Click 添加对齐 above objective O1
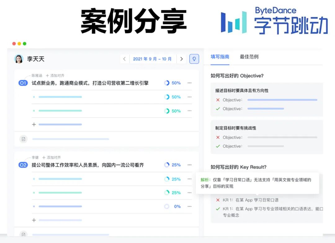 pos(55,76)
